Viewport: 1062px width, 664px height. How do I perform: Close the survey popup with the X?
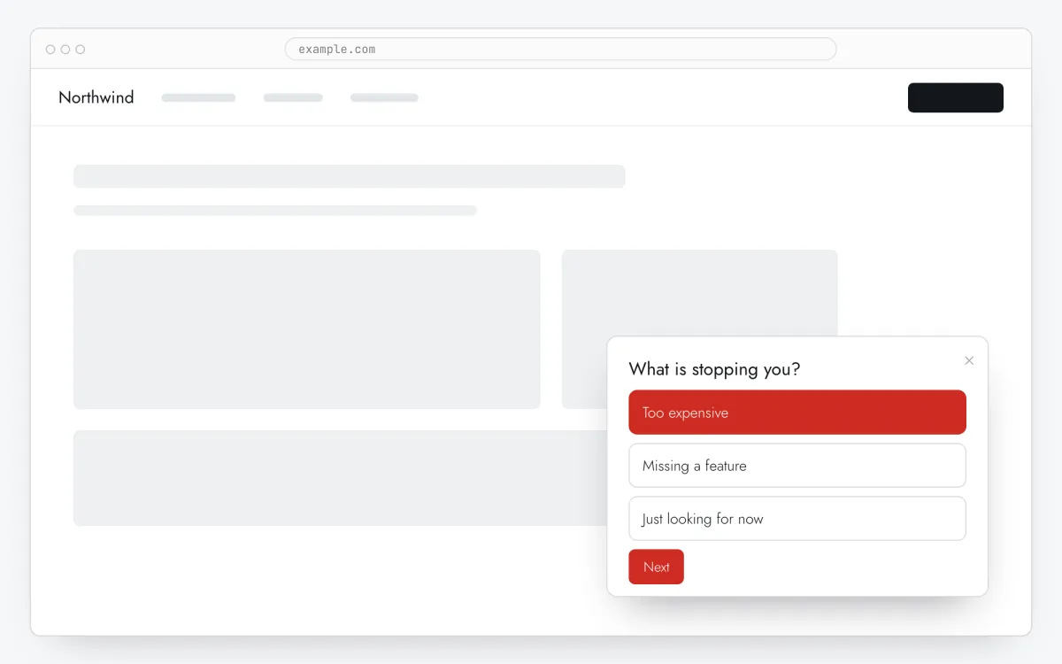(969, 360)
